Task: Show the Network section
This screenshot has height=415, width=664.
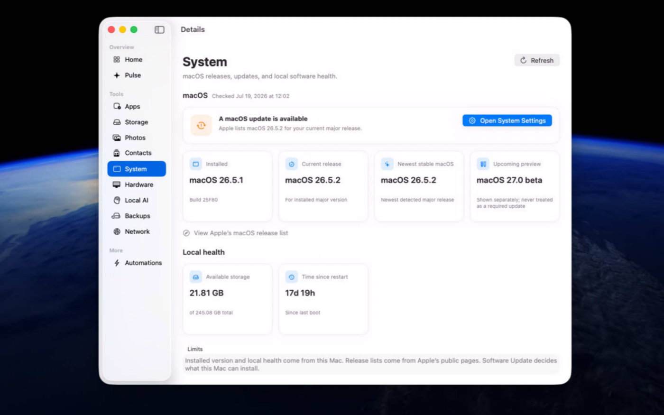Action: pos(137,231)
